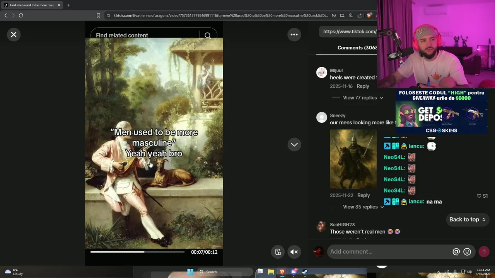Image resolution: width=495 pixels, height=278 pixels.
Task: Show hidden system tray icons chevron
Action: [438, 272]
